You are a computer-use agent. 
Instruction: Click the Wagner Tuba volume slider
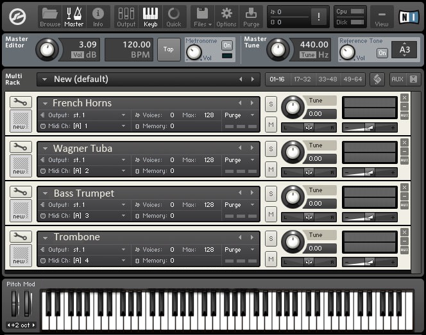point(370,172)
